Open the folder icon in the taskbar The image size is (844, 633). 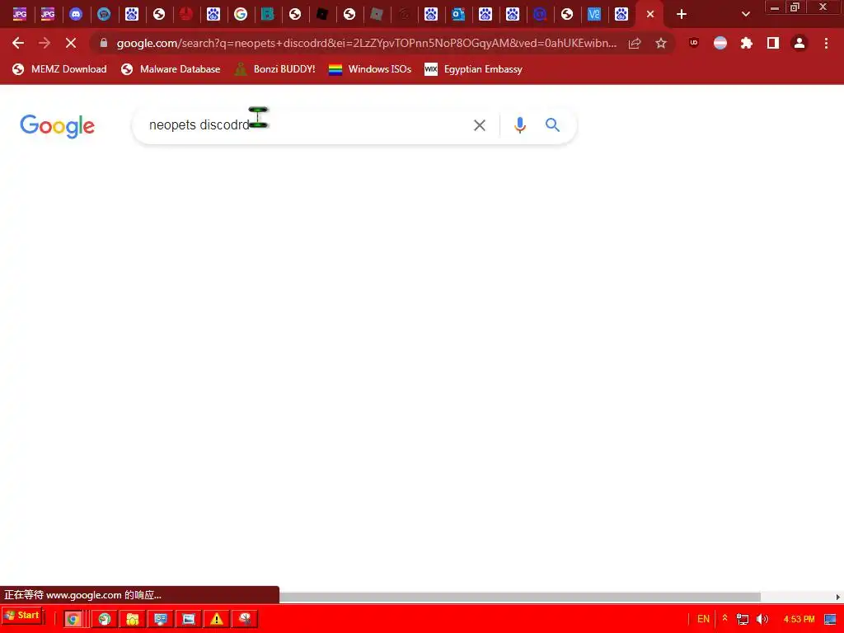pyautogui.click(x=133, y=619)
